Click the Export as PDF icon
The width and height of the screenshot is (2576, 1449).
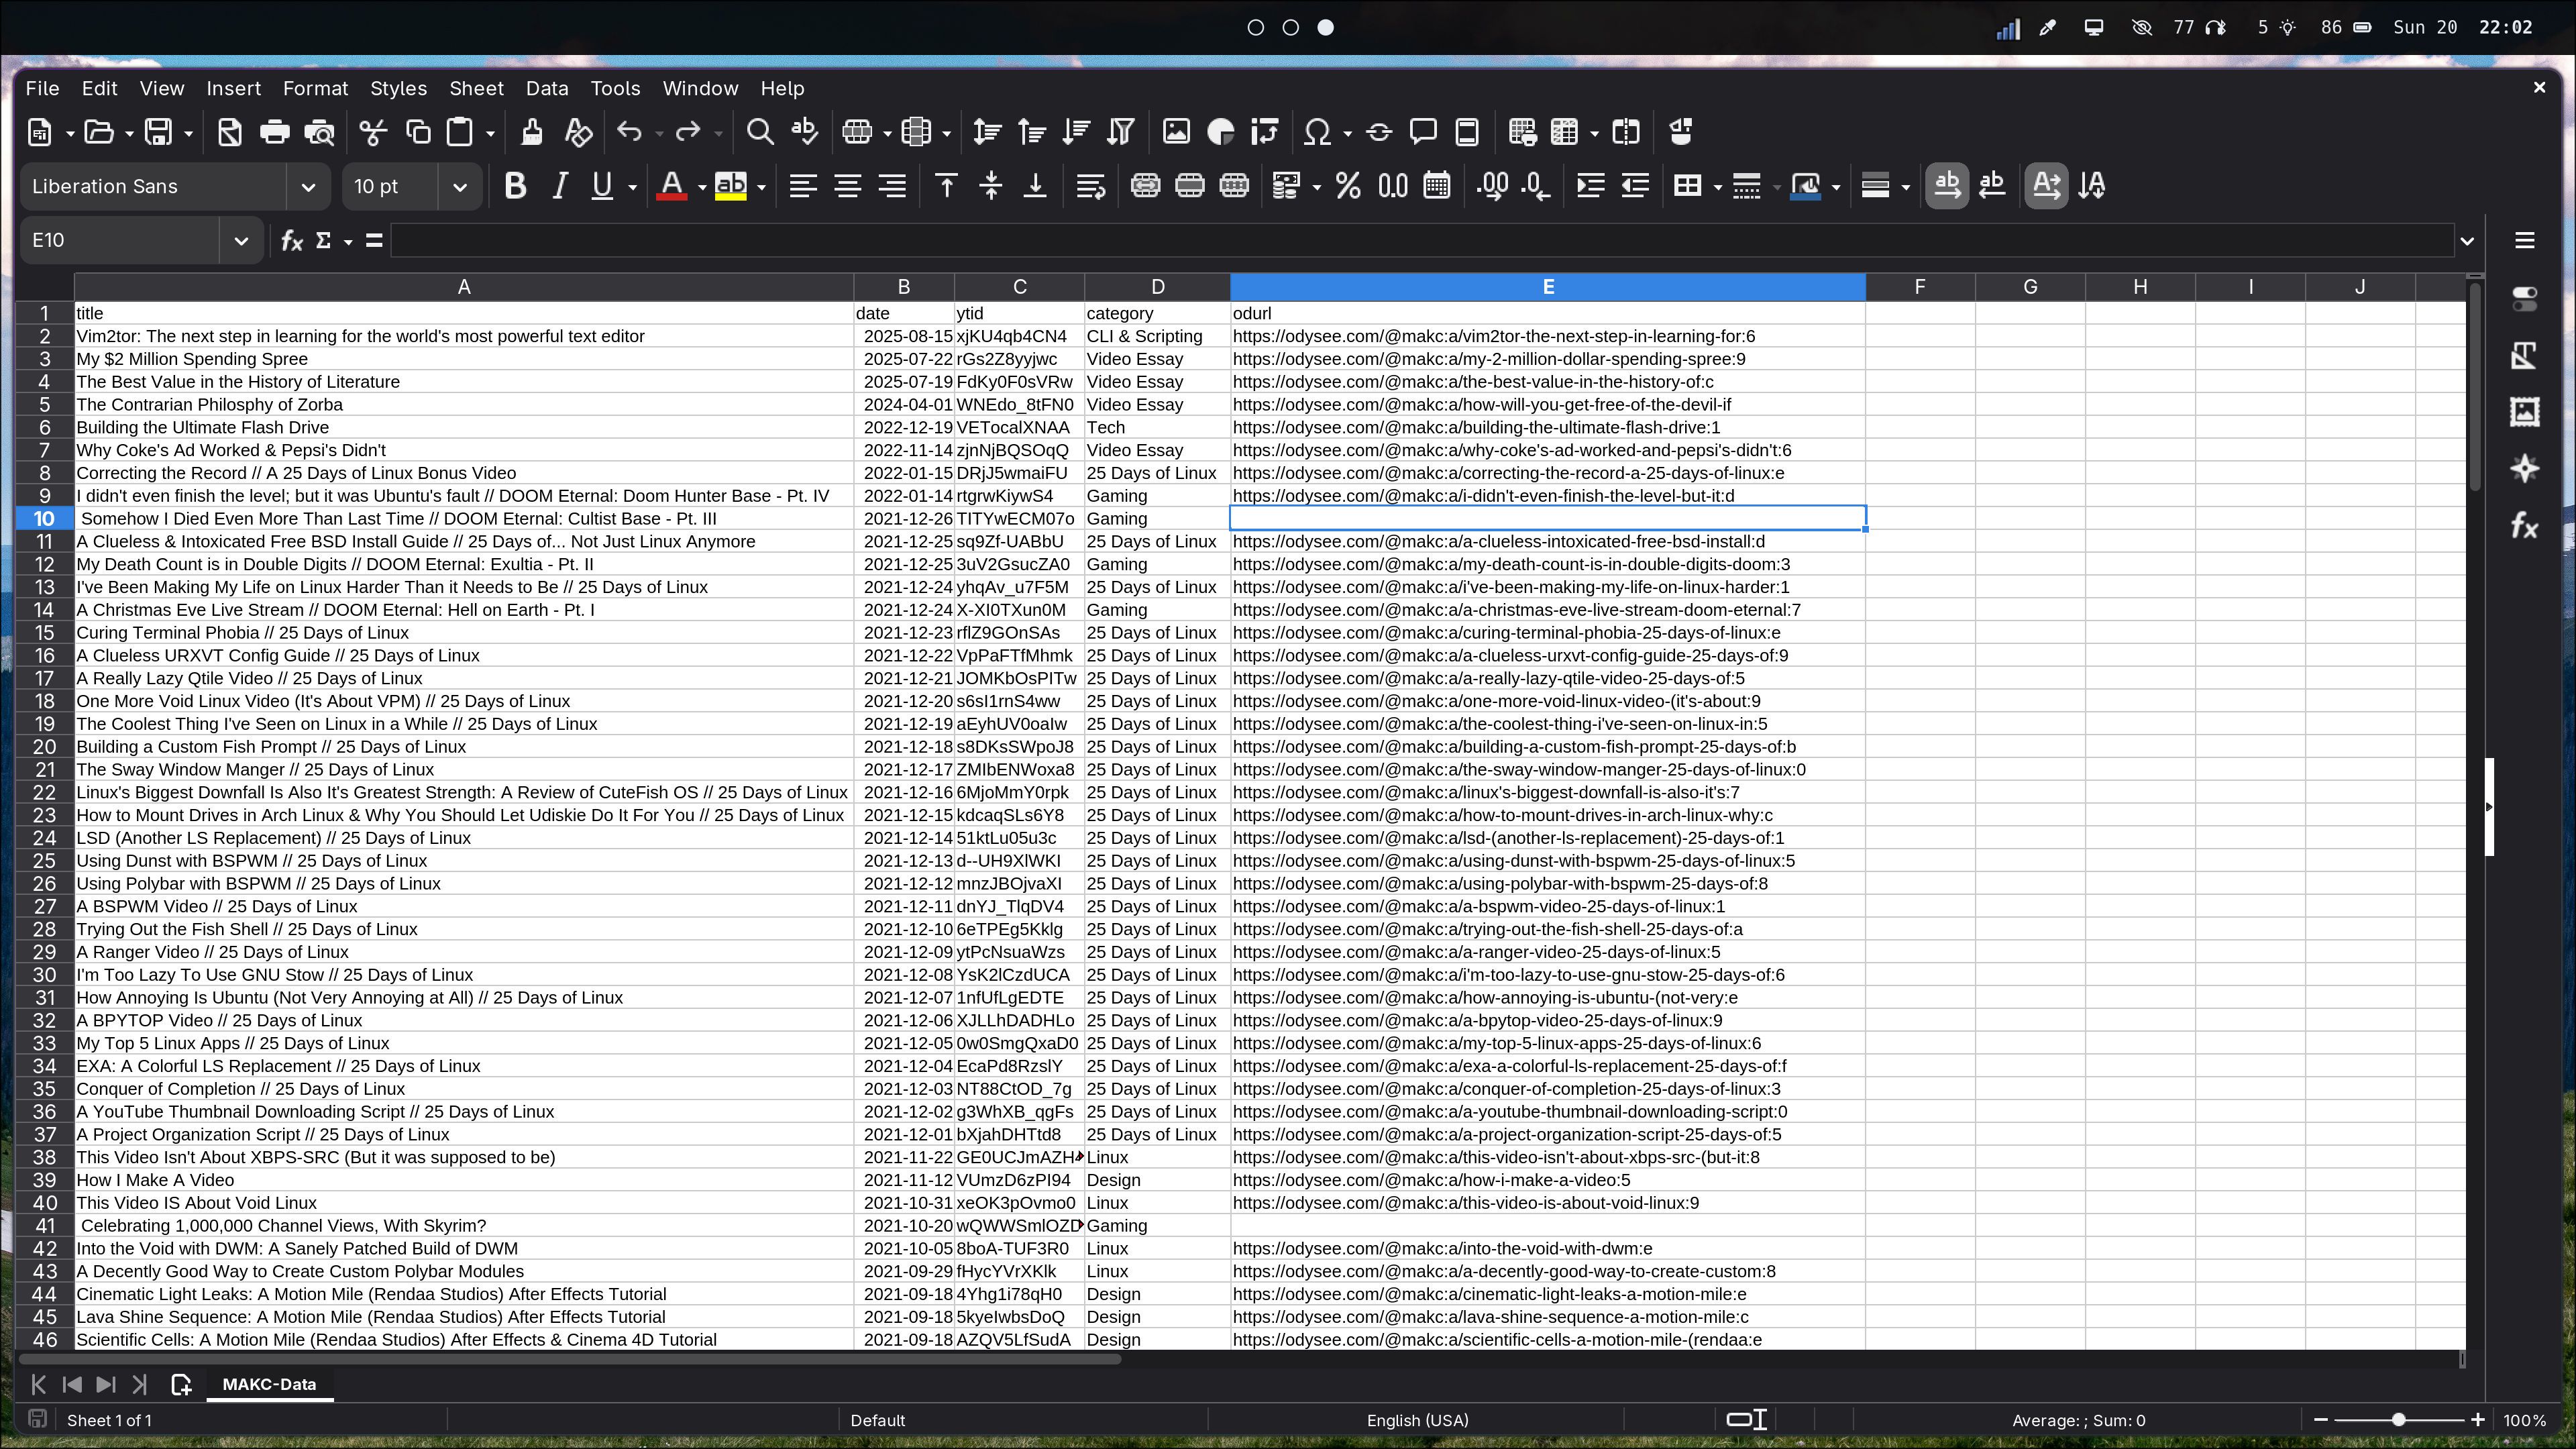click(x=229, y=132)
